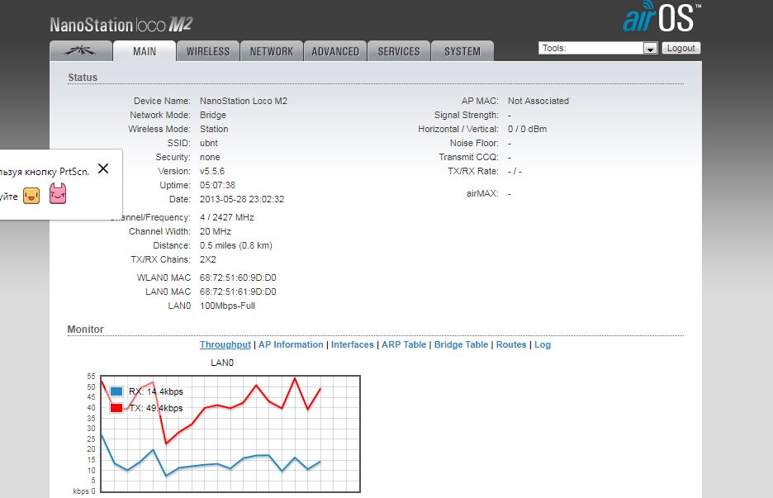Click the 'TX: 49.4kbps' legend text
Screen dimensions: 773x498
click(156, 408)
